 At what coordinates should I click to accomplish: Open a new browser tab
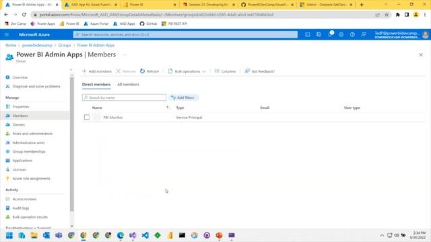click(x=362, y=5)
